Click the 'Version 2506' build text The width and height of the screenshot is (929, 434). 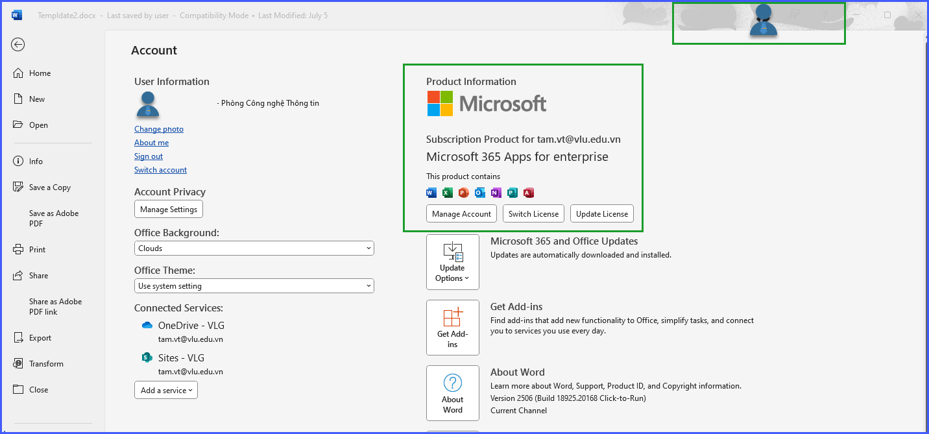pos(568,398)
